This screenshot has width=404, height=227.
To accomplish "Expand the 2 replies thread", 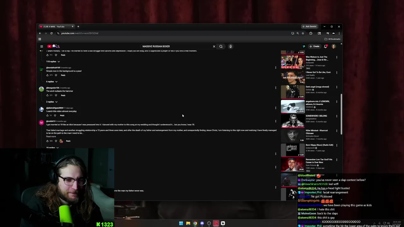I will point(52,102).
